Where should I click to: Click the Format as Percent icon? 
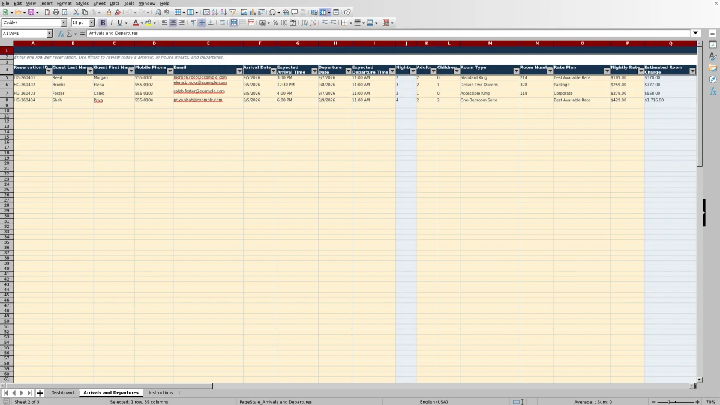(275, 23)
